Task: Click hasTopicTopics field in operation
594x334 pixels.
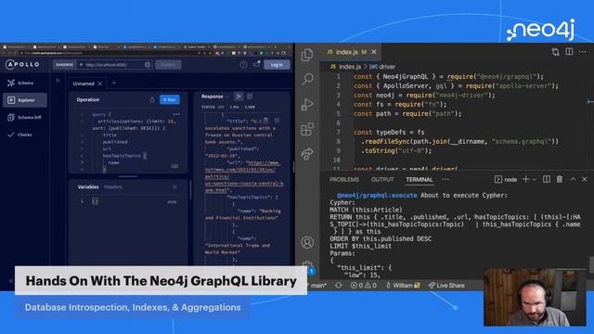Action: 122,156
